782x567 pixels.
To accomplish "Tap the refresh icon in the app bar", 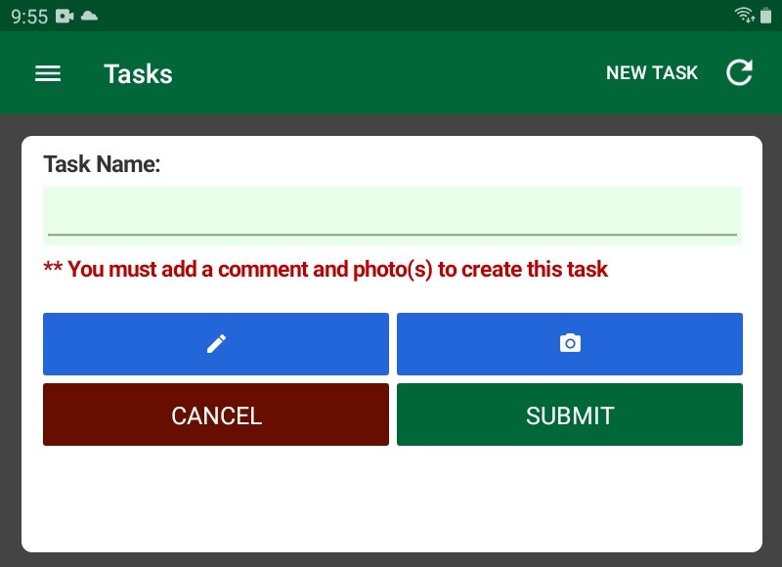I will point(740,73).
